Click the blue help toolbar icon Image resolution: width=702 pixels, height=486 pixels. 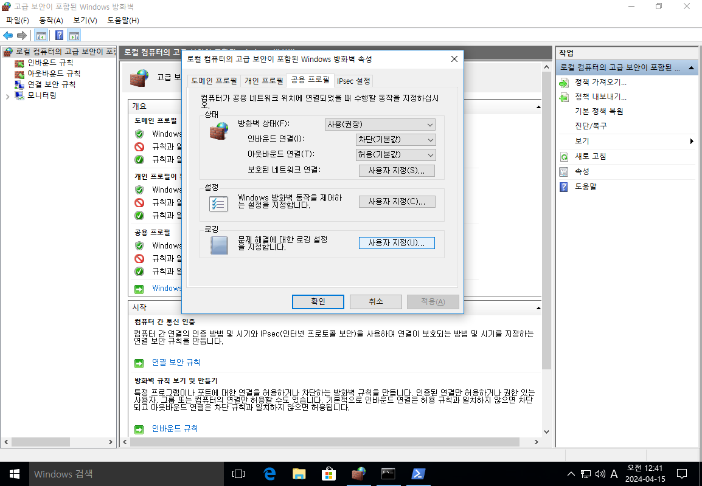[59, 35]
